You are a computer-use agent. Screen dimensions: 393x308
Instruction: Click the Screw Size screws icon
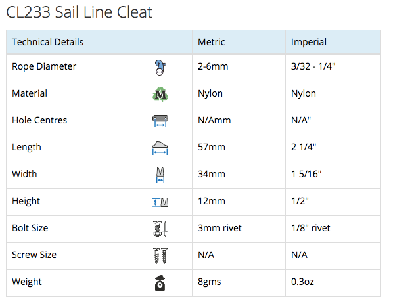(160, 255)
